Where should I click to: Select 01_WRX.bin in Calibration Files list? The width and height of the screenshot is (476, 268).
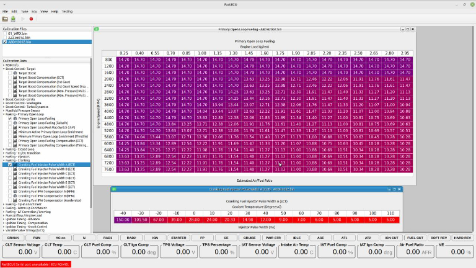(19, 33)
